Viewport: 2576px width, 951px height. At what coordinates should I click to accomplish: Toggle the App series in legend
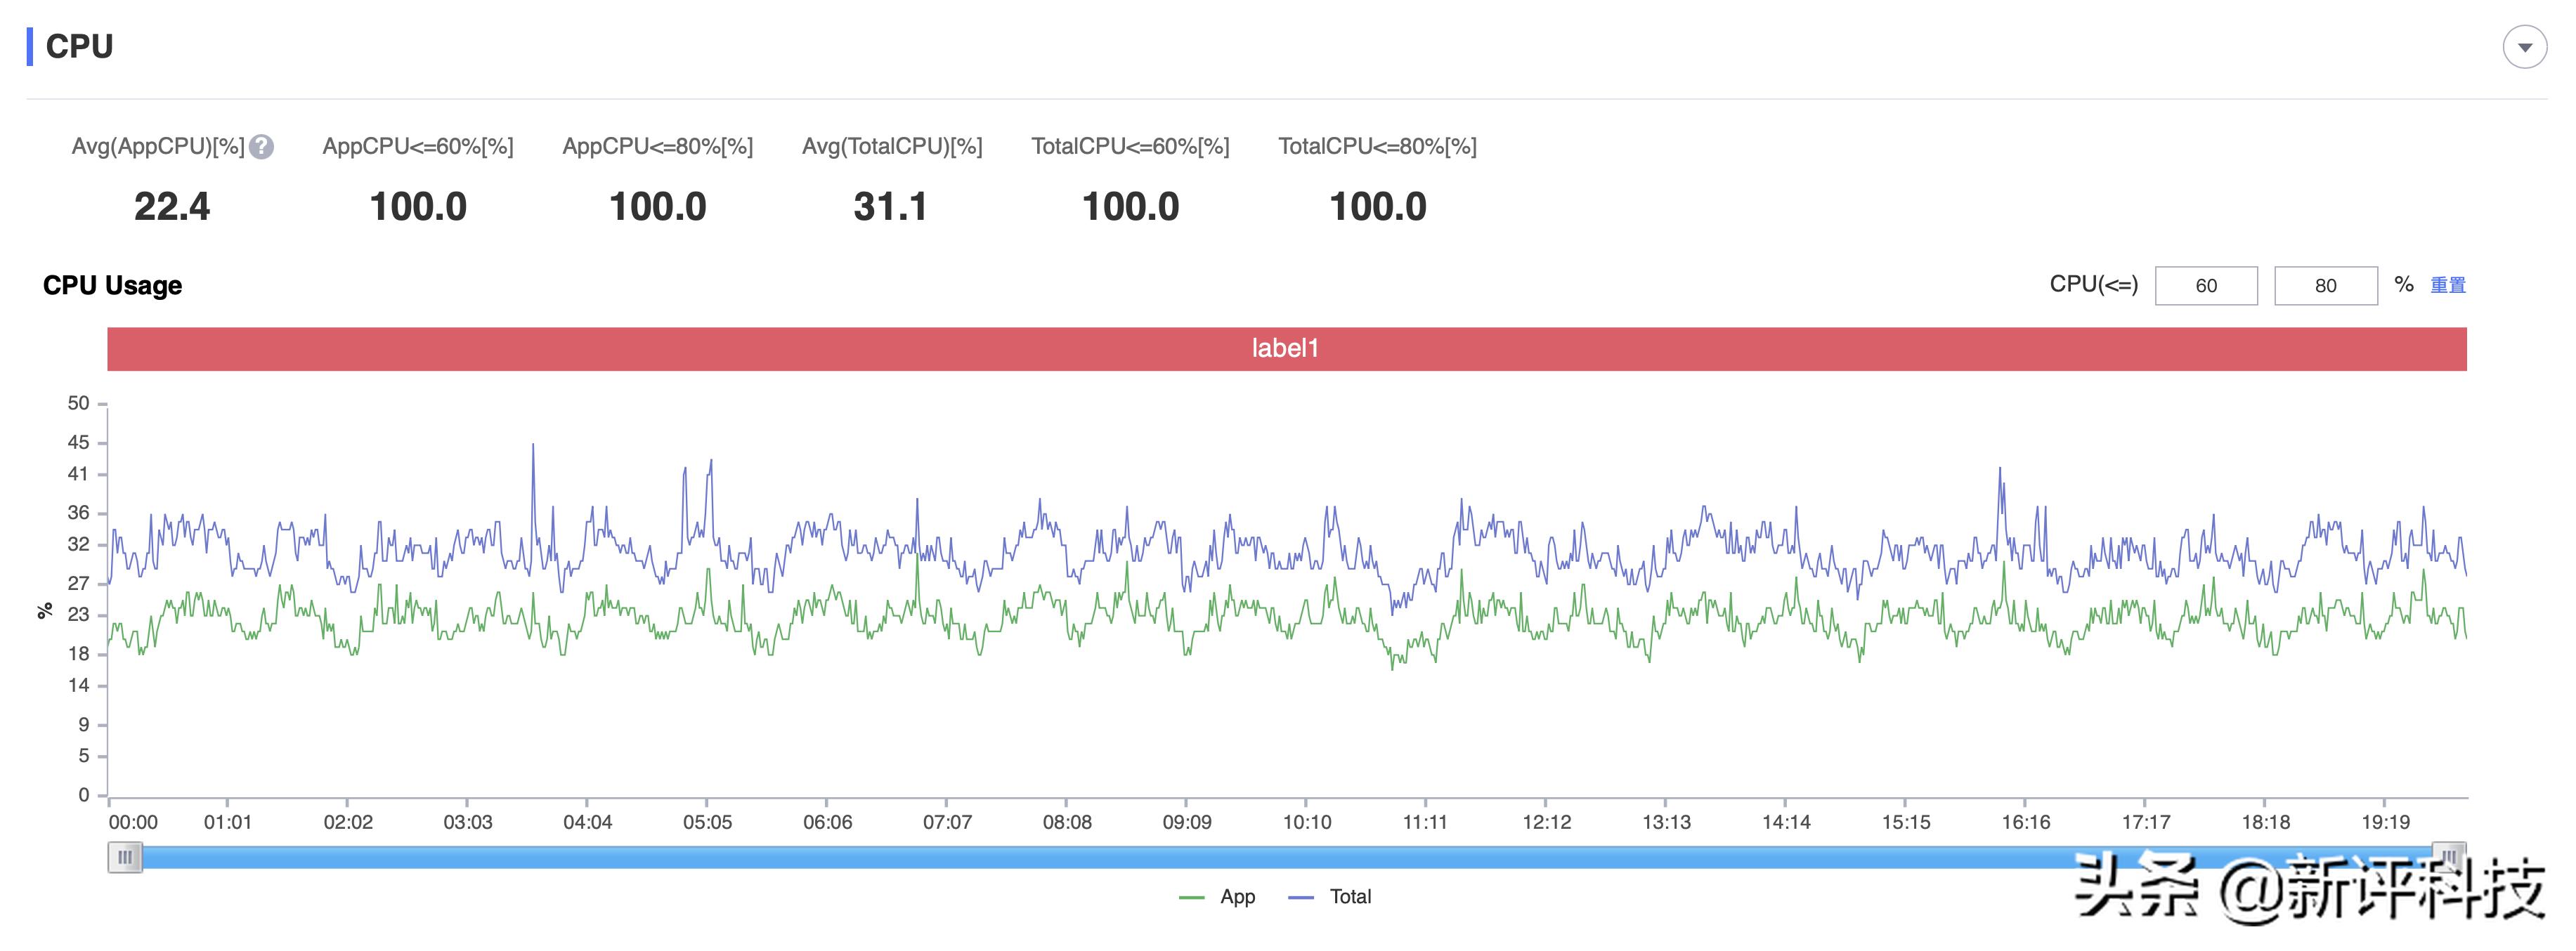click(x=1237, y=897)
